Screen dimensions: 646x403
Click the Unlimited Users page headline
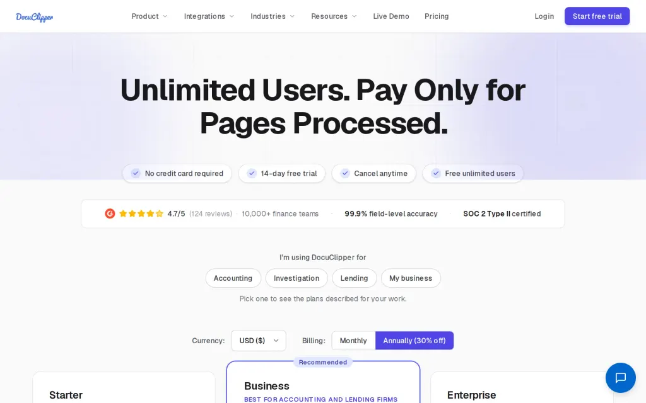[323, 106]
